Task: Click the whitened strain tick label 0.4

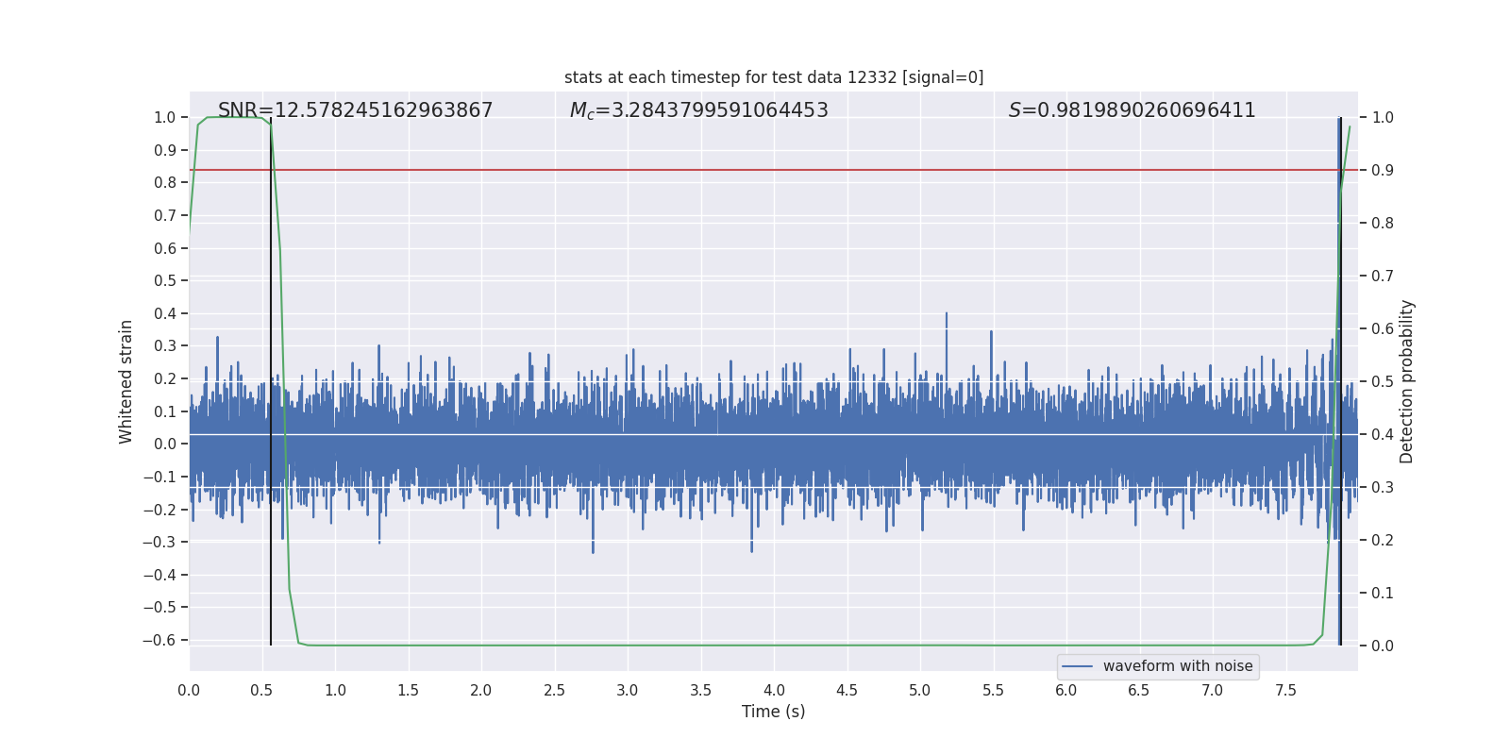Action: (165, 313)
